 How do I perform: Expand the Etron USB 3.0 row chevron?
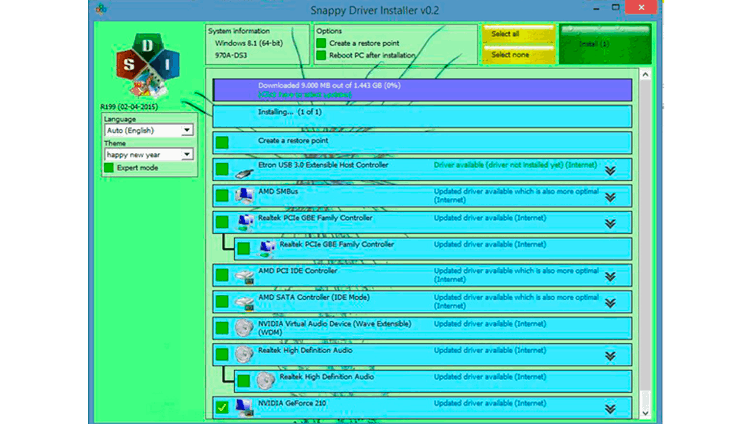(x=610, y=171)
